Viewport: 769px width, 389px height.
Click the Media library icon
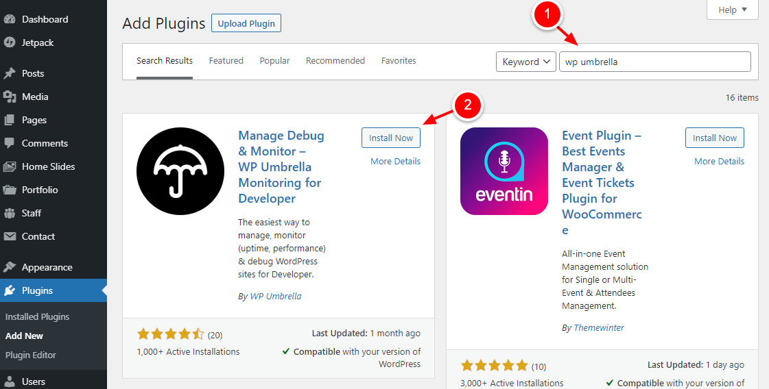click(x=10, y=97)
